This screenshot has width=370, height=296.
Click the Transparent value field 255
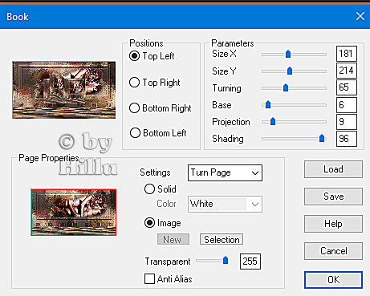pos(250,262)
